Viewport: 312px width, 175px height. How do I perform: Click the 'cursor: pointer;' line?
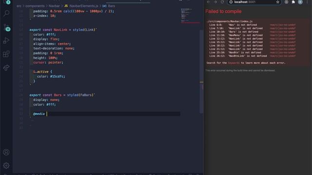point(48,62)
